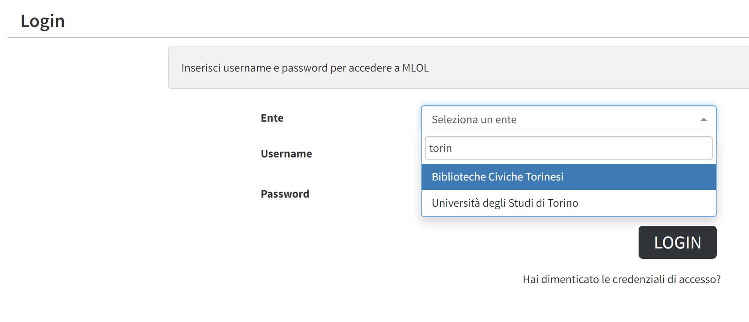Click the blue highlighted row's empty right side
749x322 pixels.
point(658,177)
